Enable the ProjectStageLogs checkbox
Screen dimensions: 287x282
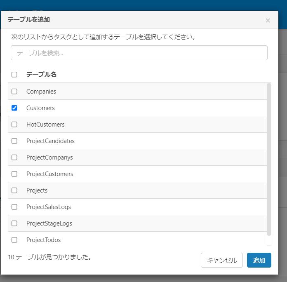(x=14, y=223)
